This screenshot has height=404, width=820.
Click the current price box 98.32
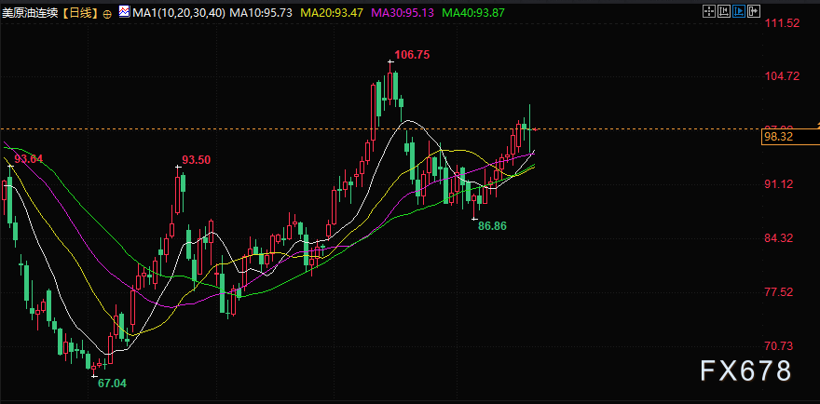click(x=790, y=137)
